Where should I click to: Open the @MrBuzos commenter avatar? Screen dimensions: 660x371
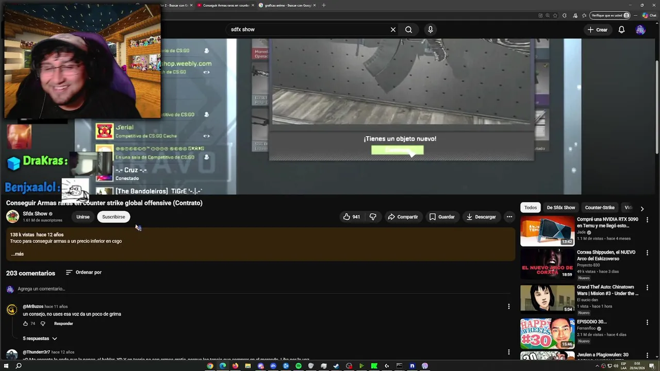point(12,310)
